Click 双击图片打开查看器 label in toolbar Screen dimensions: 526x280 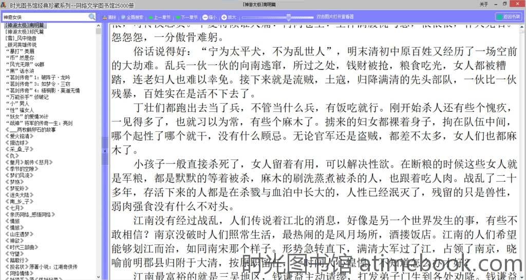tap(335, 17)
